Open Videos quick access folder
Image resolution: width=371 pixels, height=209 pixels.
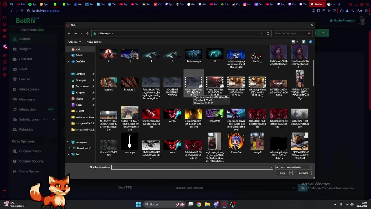coord(79,105)
